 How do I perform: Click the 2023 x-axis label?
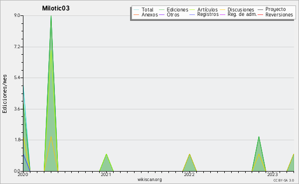272,175
